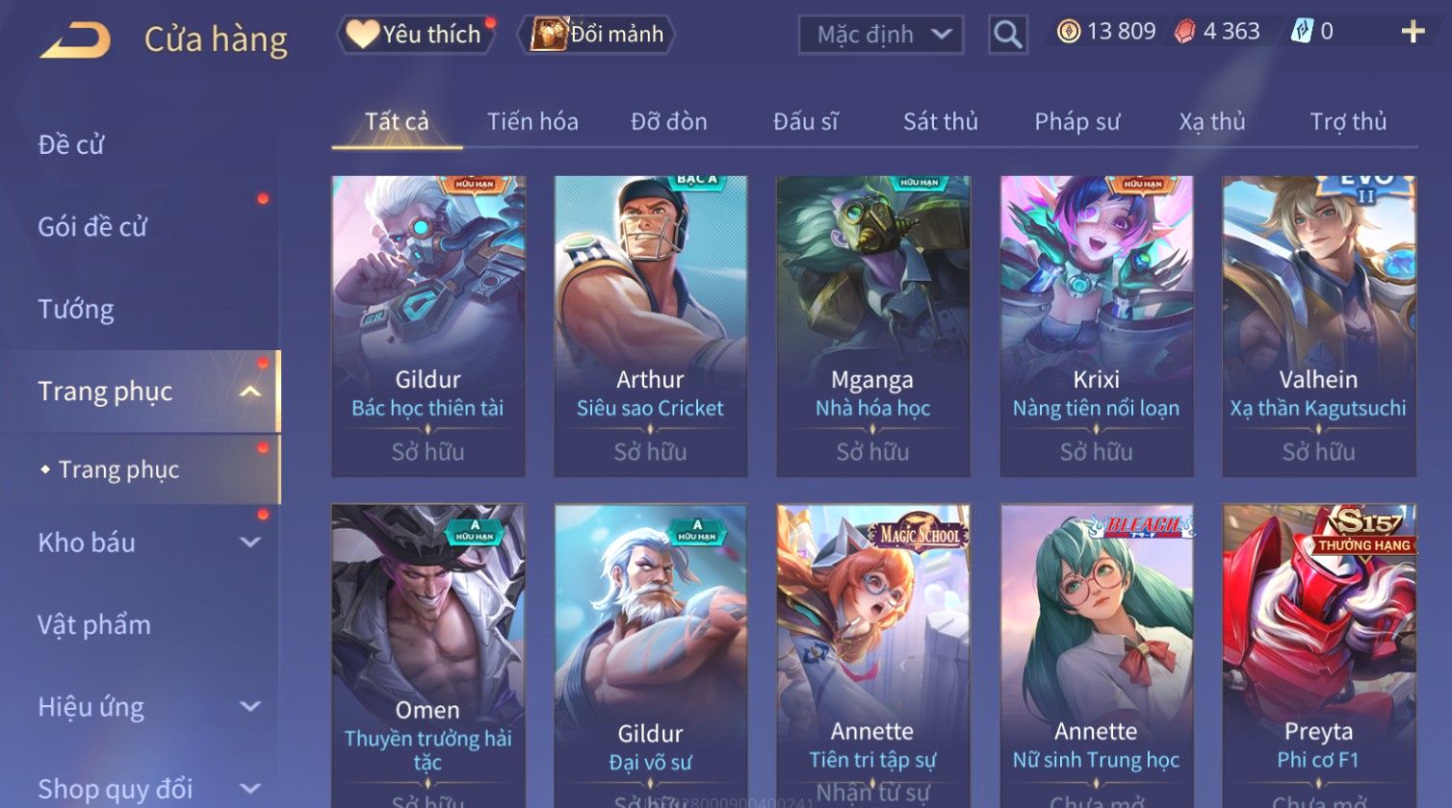Open the search magnifier icon
The height and width of the screenshot is (808, 1452).
click(1007, 35)
